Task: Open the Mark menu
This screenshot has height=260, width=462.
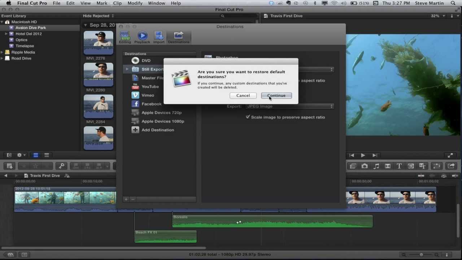Action: point(102,3)
